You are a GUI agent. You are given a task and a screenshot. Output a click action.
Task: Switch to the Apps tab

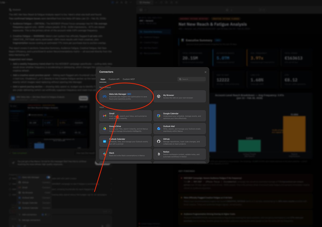[x=103, y=79]
